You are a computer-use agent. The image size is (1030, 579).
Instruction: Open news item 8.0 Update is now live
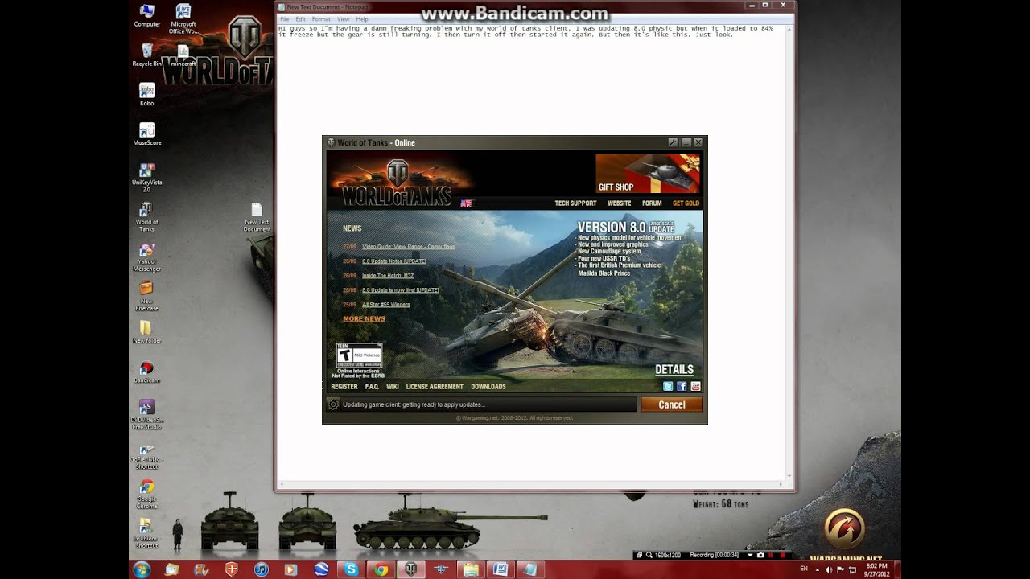click(400, 290)
